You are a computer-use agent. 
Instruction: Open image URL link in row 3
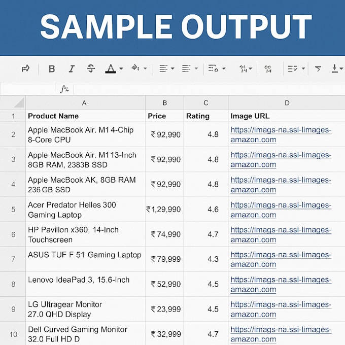pyautogui.click(x=281, y=159)
